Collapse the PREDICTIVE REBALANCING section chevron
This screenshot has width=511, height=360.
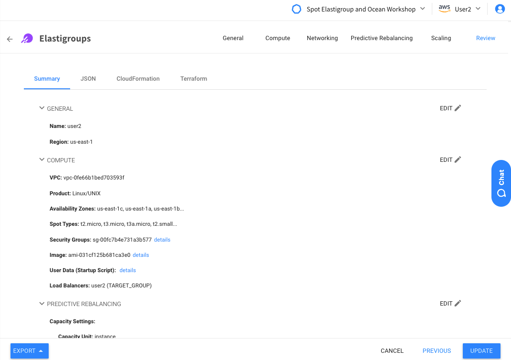coord(42,304)
